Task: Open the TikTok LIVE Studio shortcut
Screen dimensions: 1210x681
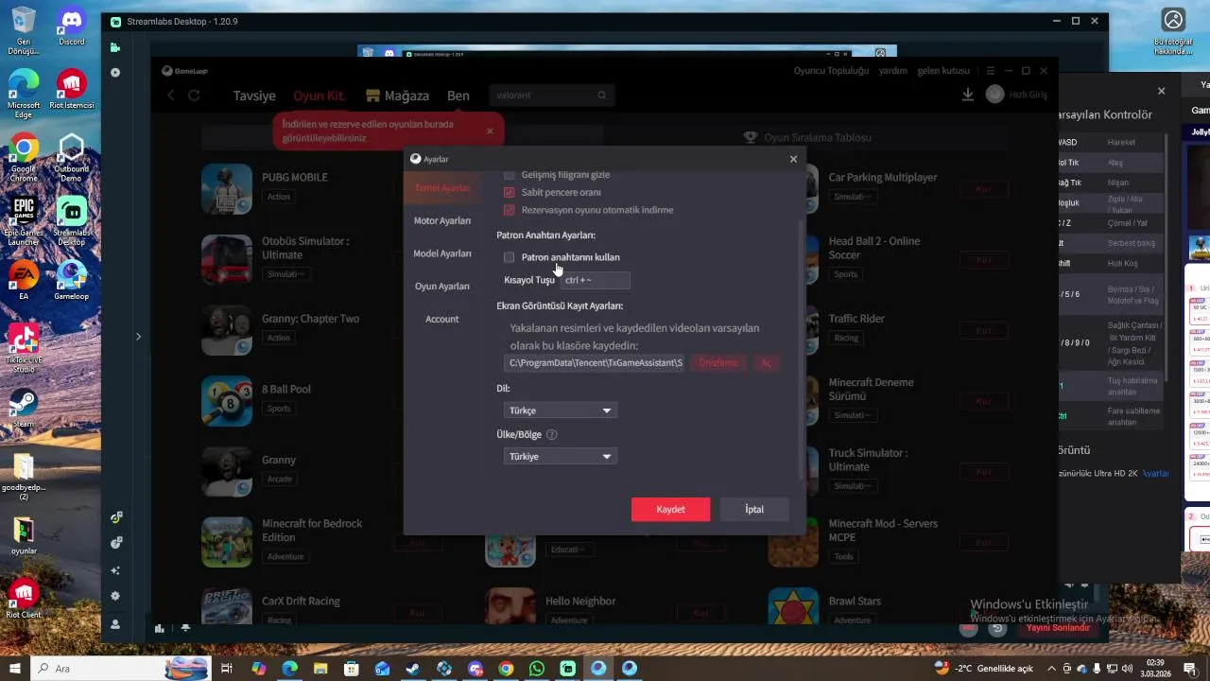Action: tap(24, 347)
